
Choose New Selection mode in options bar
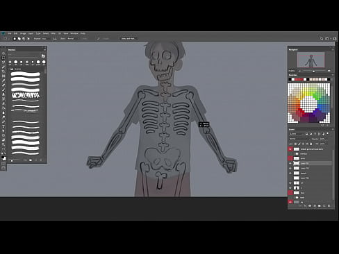pos(15,39)
